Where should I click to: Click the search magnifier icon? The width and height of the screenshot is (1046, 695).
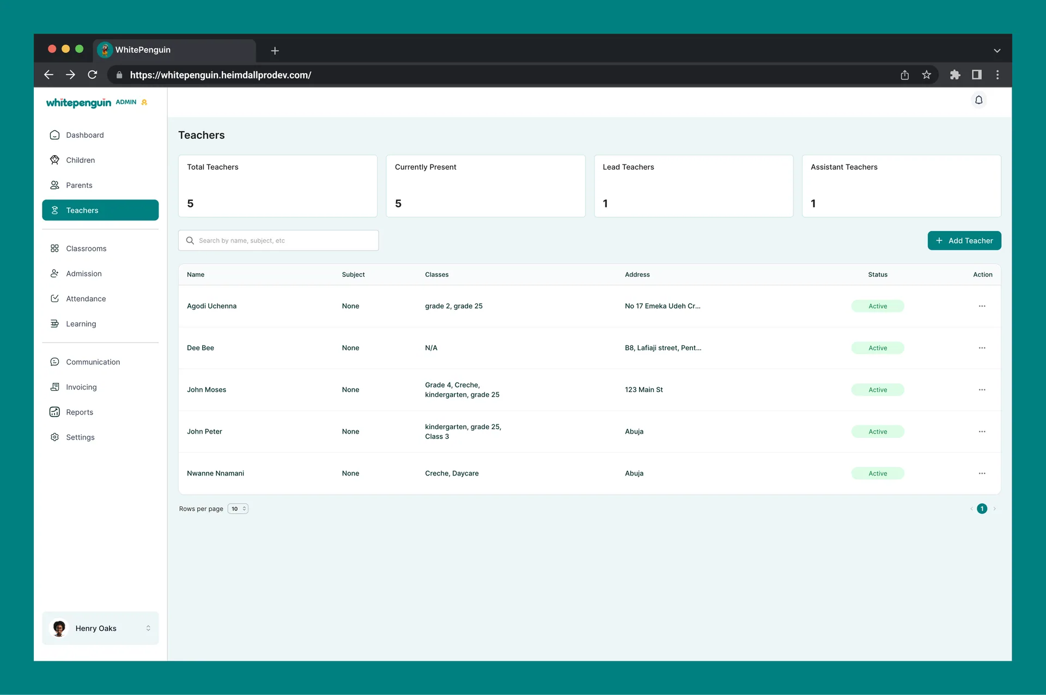190,241
